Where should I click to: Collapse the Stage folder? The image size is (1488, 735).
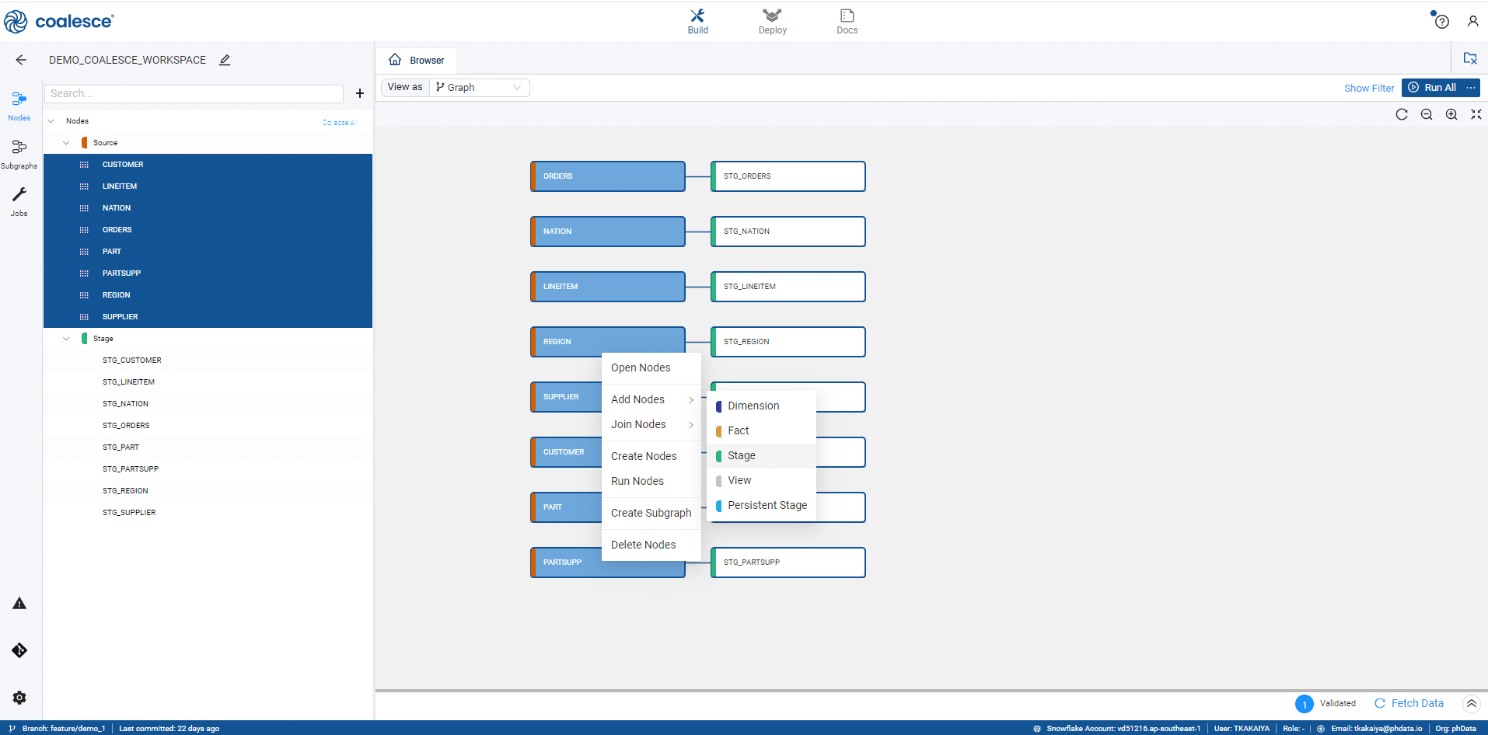(66, 339)
